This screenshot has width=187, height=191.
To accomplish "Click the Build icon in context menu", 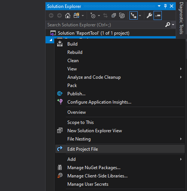I will (x=60, y=44).
